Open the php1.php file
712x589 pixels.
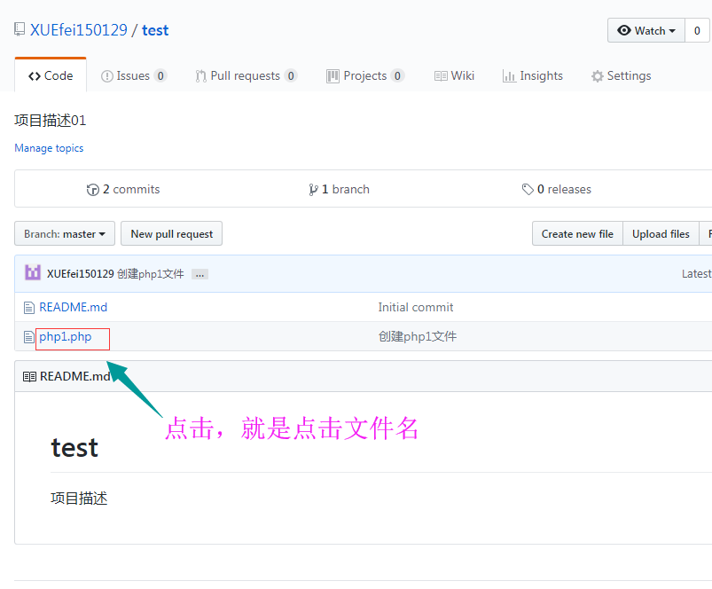[66, 336]
